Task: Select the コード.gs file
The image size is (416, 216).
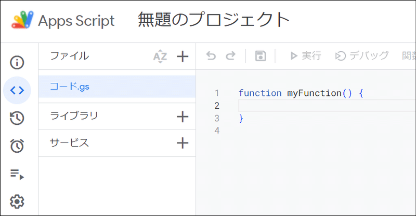Action: (70, 87)
